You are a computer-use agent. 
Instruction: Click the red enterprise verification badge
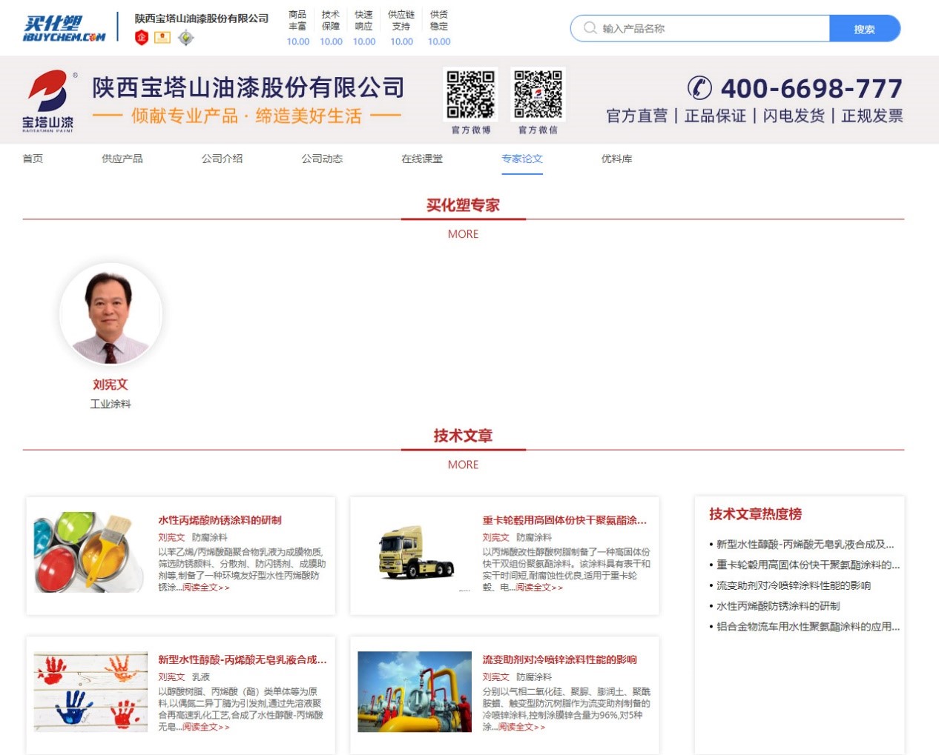(x=142, y=37)
